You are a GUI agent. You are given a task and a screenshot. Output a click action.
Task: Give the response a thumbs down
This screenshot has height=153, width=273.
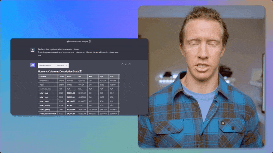[x=130, y=64]
